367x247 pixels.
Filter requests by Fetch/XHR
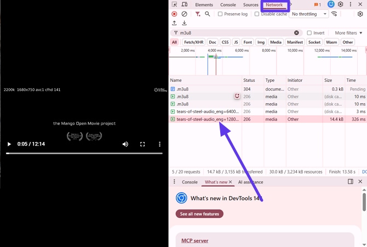[x=193, y=42]
